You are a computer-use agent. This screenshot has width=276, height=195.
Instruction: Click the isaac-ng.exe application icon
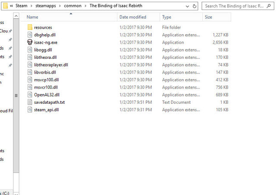pyautogui.click(x=30, y=42)
